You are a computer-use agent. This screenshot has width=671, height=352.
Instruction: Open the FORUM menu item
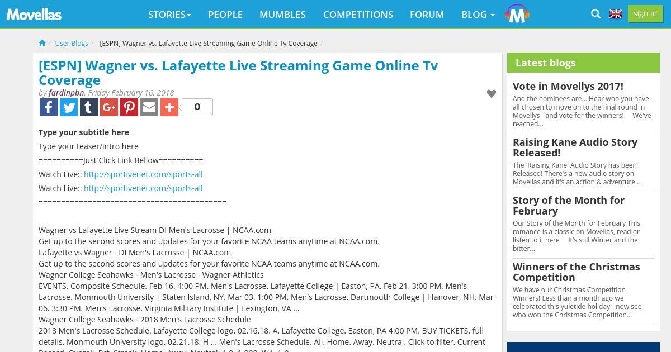(x=427, y=15)
